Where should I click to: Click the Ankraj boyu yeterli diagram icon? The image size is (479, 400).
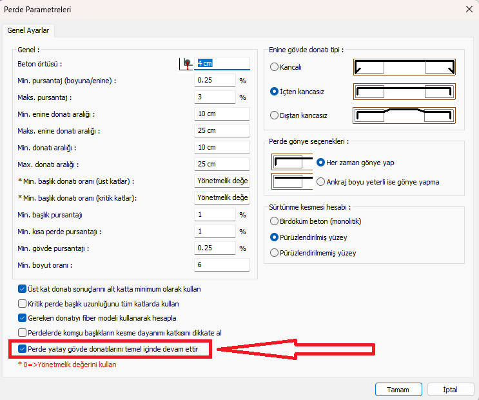pyautogui.click(x=291, y=182)
